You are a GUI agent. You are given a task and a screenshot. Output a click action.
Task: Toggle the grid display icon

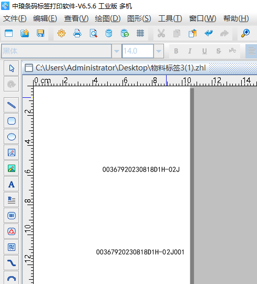pos(140,33)
